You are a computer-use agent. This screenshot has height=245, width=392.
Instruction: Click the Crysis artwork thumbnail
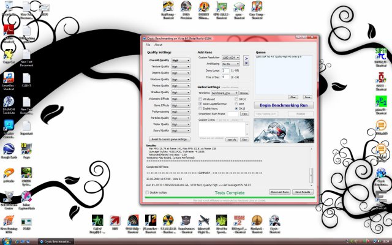coord(284,130)
